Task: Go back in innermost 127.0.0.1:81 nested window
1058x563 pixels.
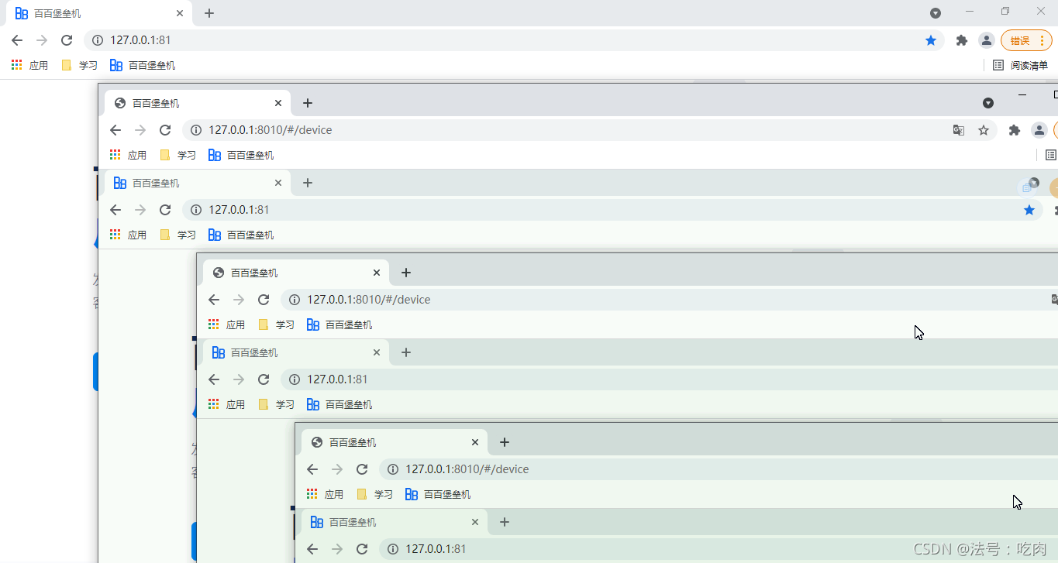Action: coord(312,549)
